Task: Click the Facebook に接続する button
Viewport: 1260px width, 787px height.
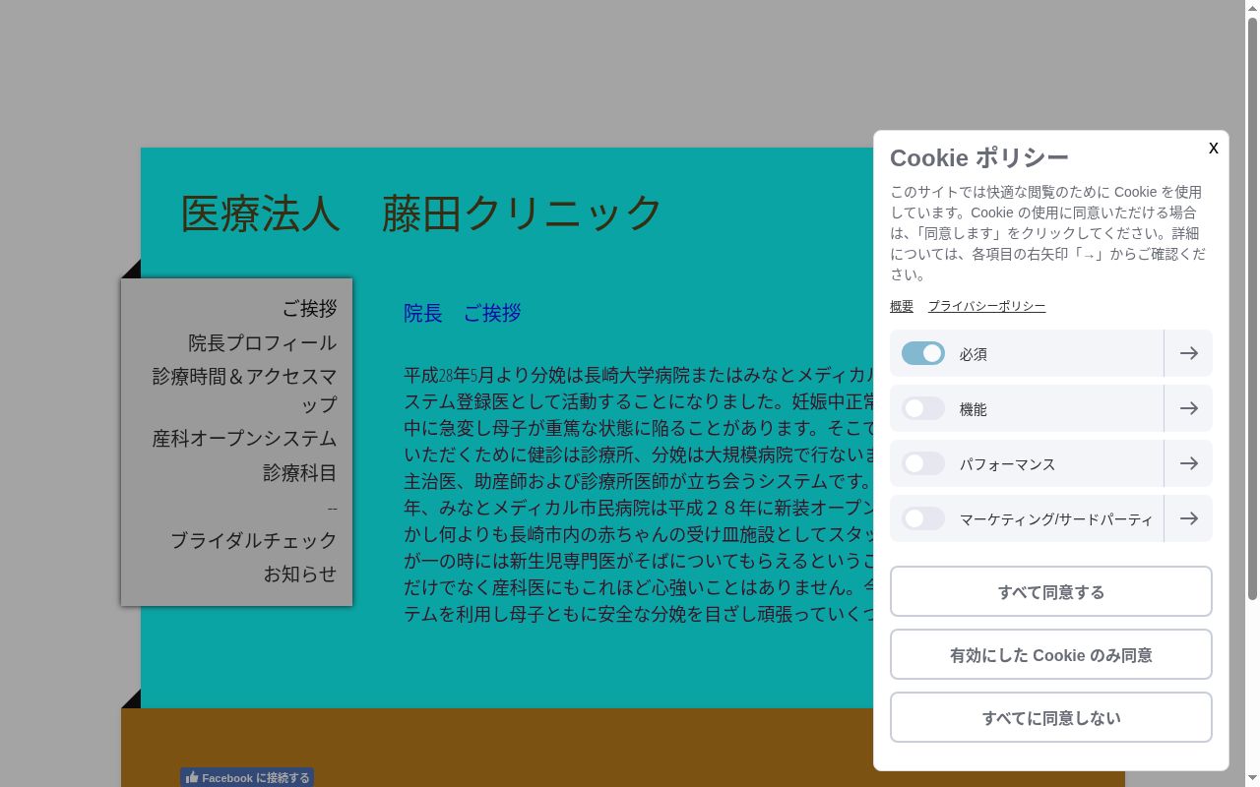Action: (x=247, y=777)
